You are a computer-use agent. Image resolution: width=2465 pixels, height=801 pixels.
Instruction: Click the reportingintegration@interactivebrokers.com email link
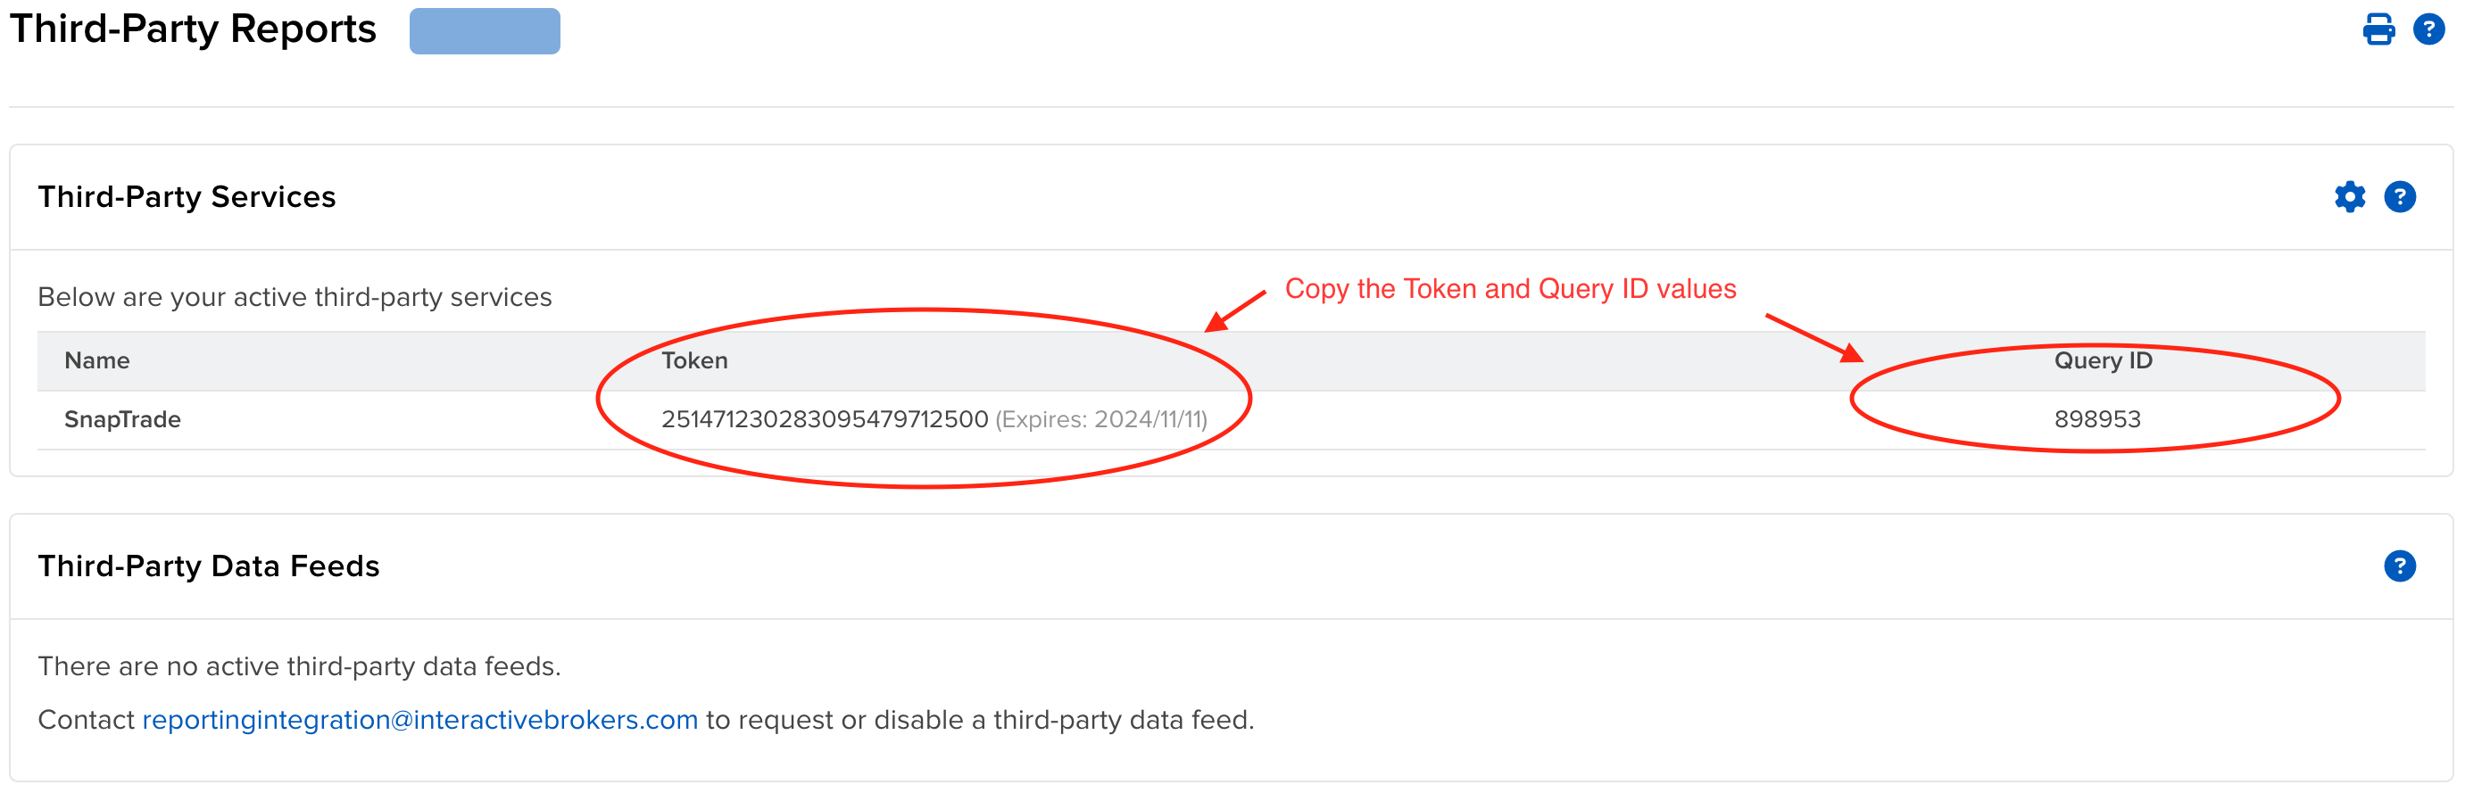(x=420, y=720)
